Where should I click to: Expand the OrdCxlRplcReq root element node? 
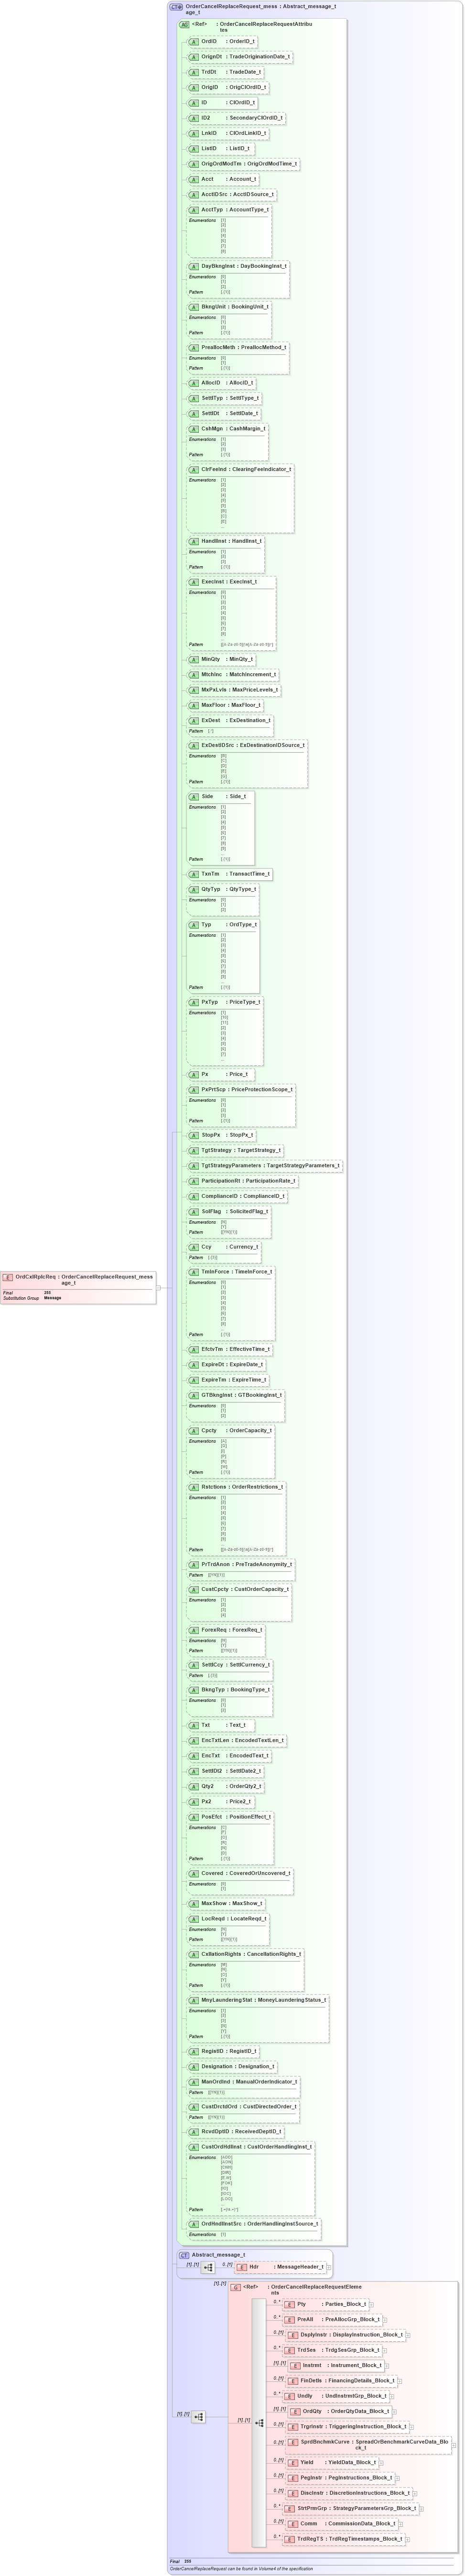click(x=159, y=1288)
